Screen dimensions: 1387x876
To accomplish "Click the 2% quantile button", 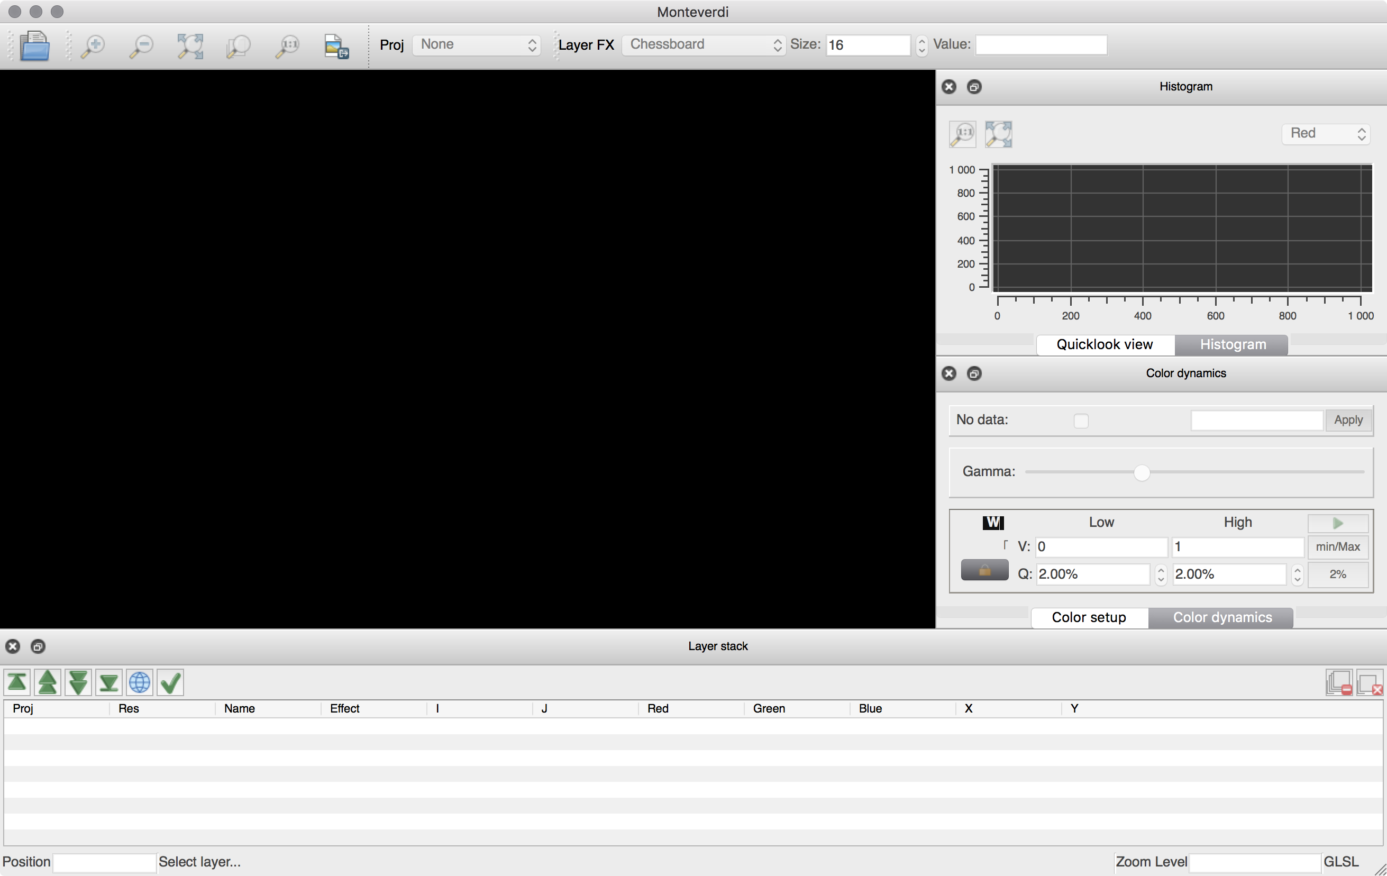I will point(1337,574).
